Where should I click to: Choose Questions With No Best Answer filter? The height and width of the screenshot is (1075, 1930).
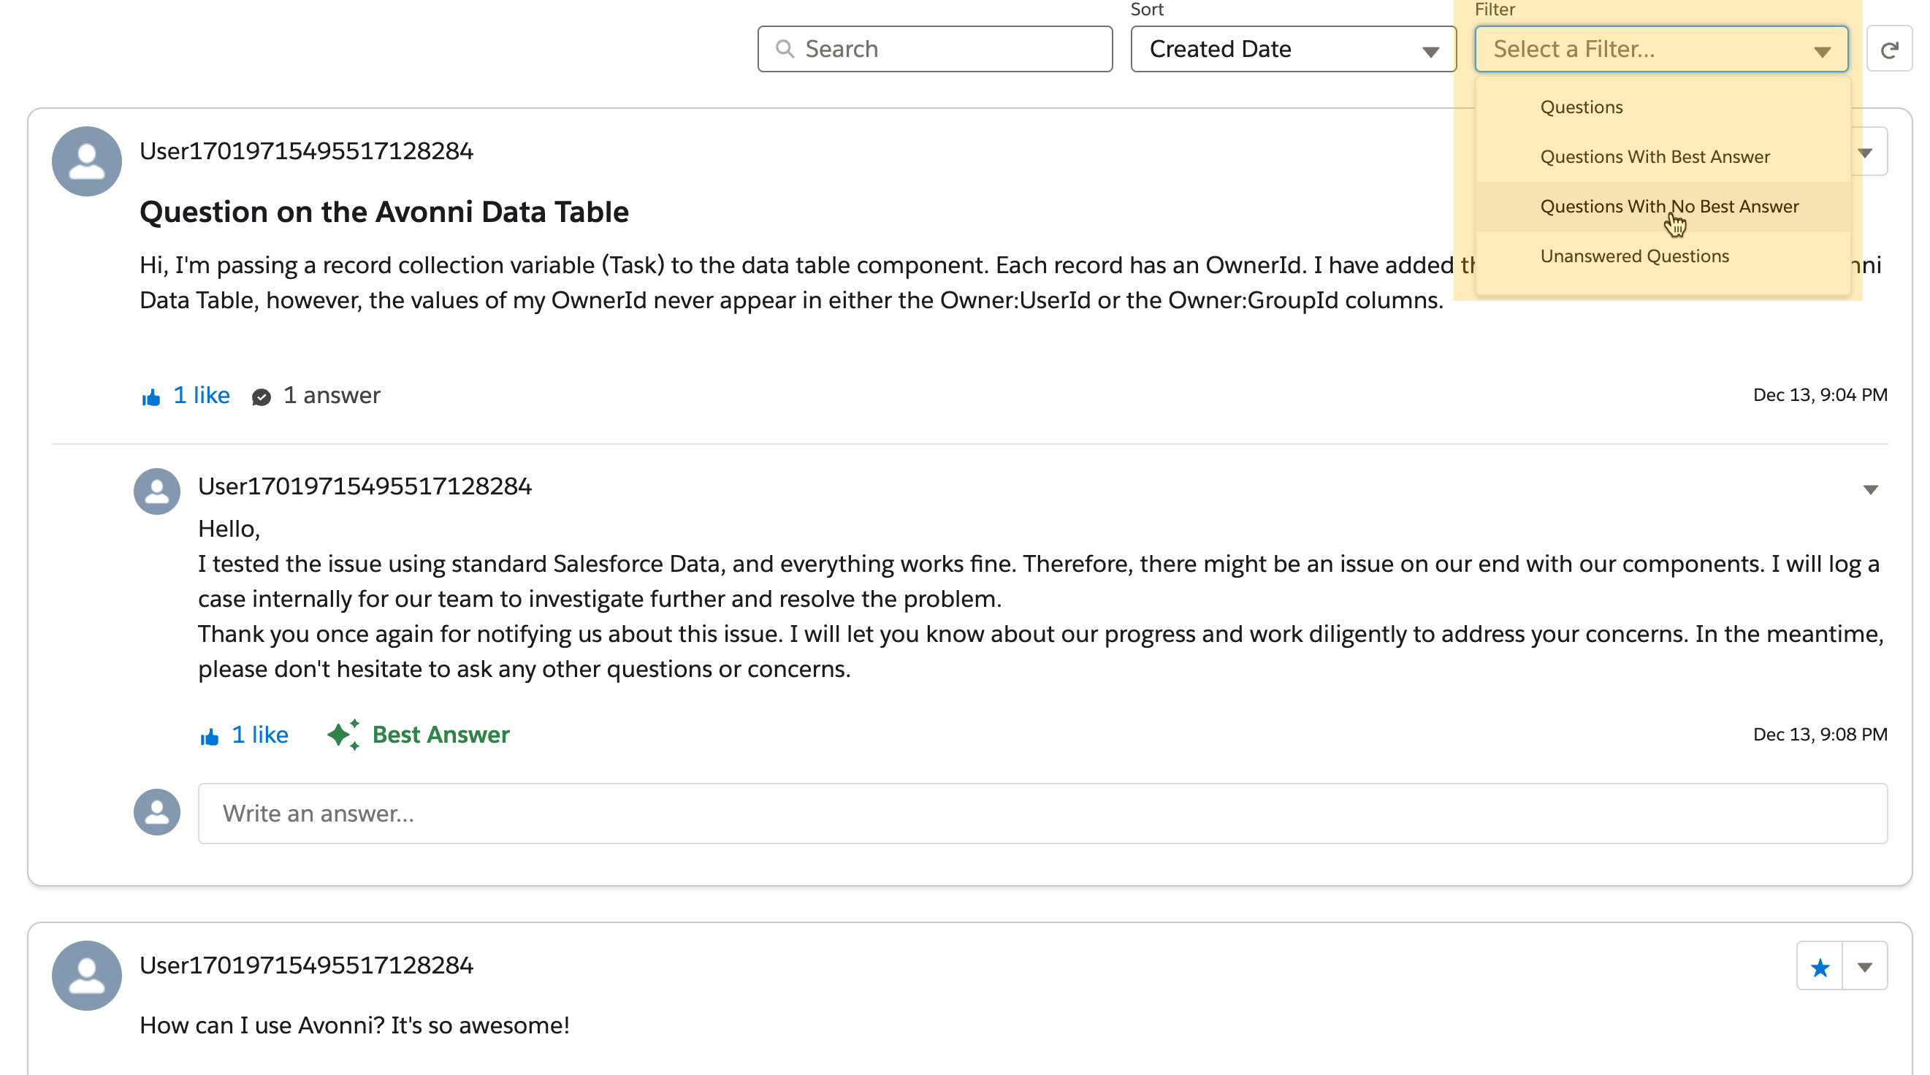[x=1668, y=206]
